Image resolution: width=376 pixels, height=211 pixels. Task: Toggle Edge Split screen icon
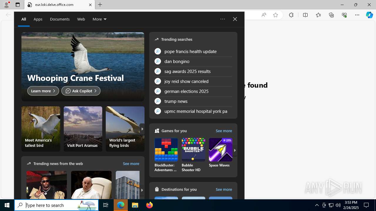305,15
